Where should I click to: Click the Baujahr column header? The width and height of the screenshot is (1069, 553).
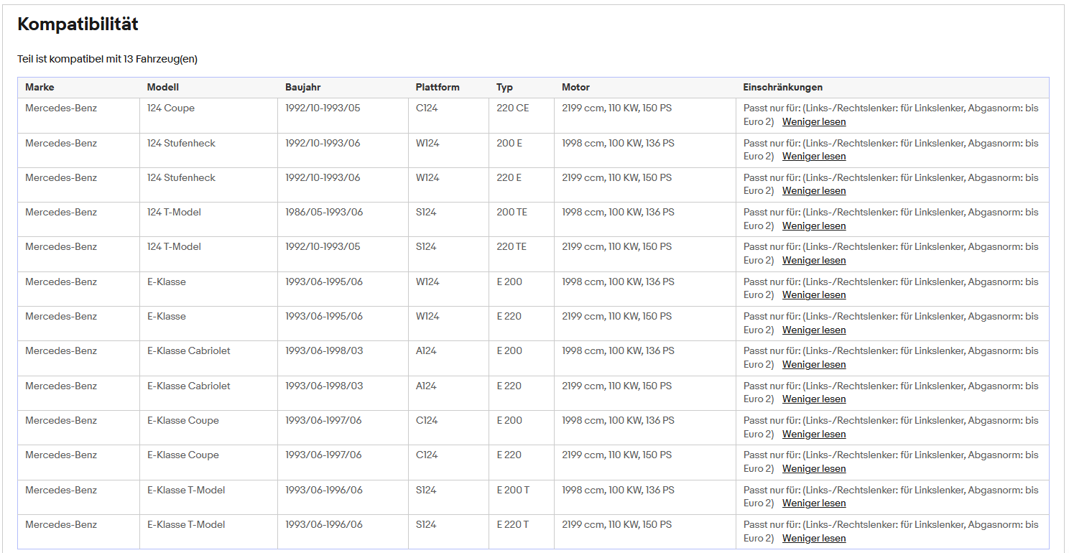tap(303, 87)
